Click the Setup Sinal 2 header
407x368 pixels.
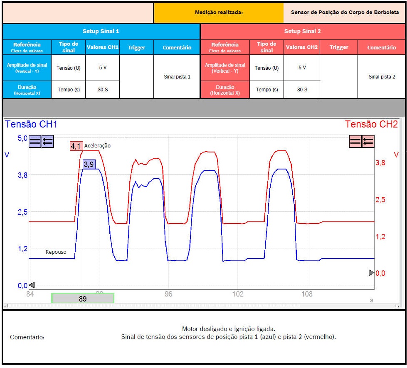pos(303,32)
